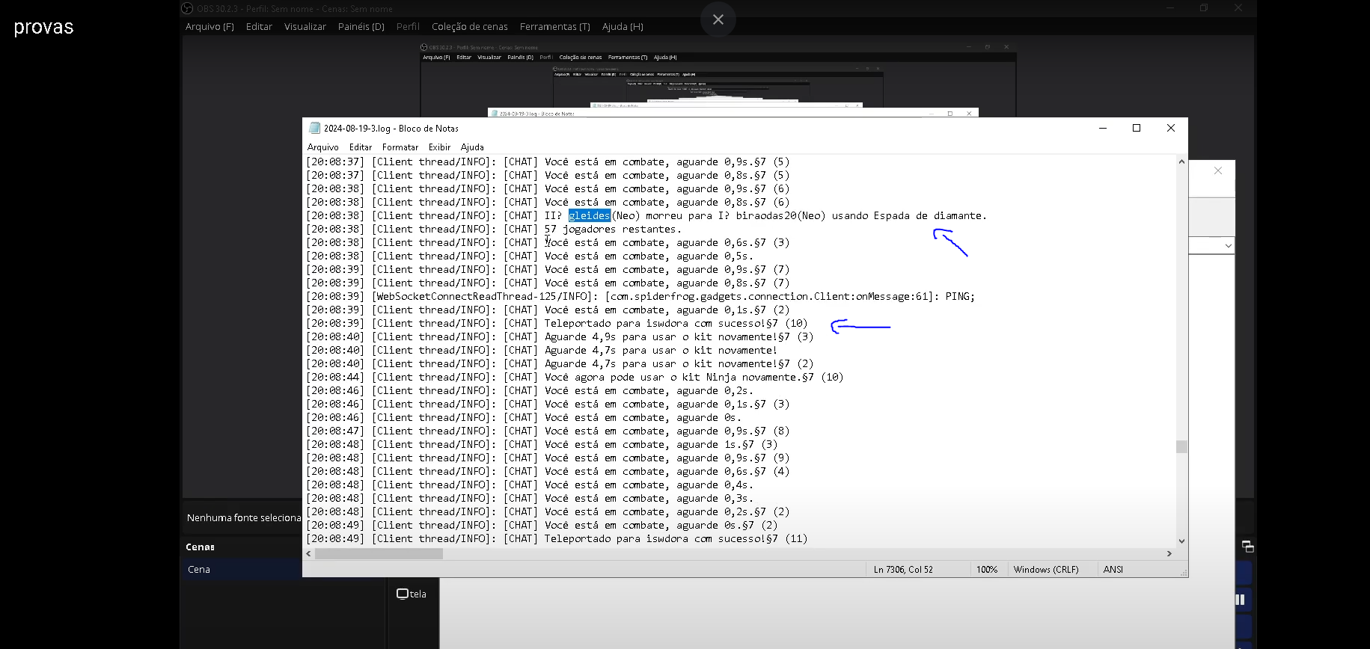Click the highlighted word 'gleides' in the log
Screen dimensions: 1370x649
click(x=590, y=215)
